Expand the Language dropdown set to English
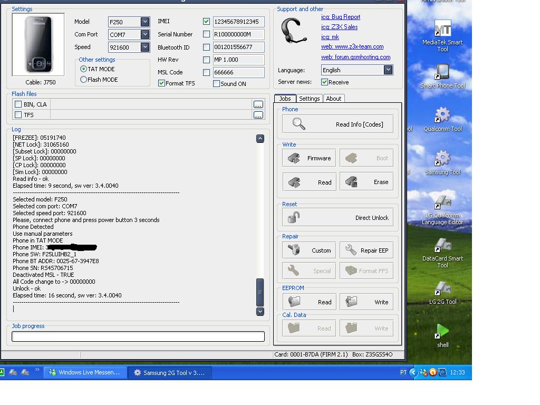 point(388,70)
